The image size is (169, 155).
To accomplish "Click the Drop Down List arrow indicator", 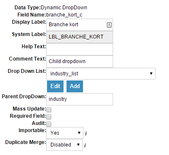I will click(151, 74).
